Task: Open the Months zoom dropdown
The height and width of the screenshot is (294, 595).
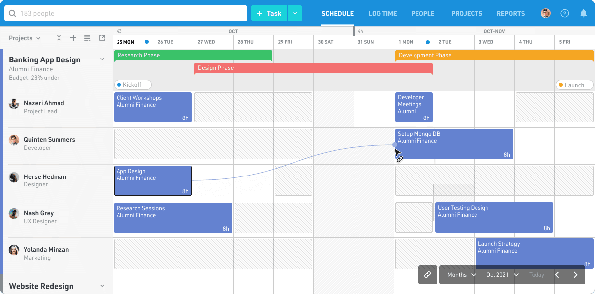Action: pyautogui.click(x=461, y=275)
